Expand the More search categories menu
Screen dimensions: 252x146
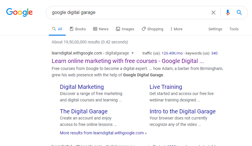176,29
